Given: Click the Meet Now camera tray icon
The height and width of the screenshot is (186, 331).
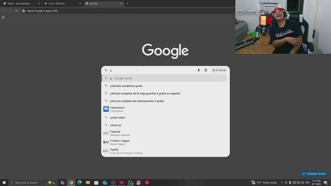Looking at the screenshot, I should [286, 183].
